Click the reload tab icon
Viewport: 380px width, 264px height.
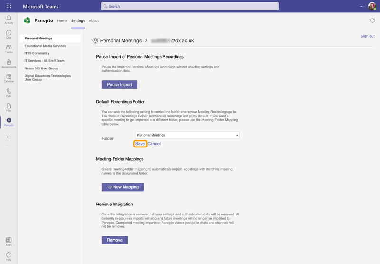[372, 20]
